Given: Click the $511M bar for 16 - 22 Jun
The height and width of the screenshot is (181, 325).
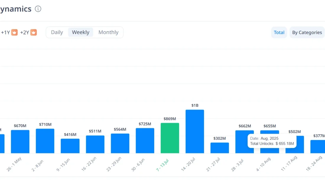Looking at the screenshot, I should click(95, 144).
